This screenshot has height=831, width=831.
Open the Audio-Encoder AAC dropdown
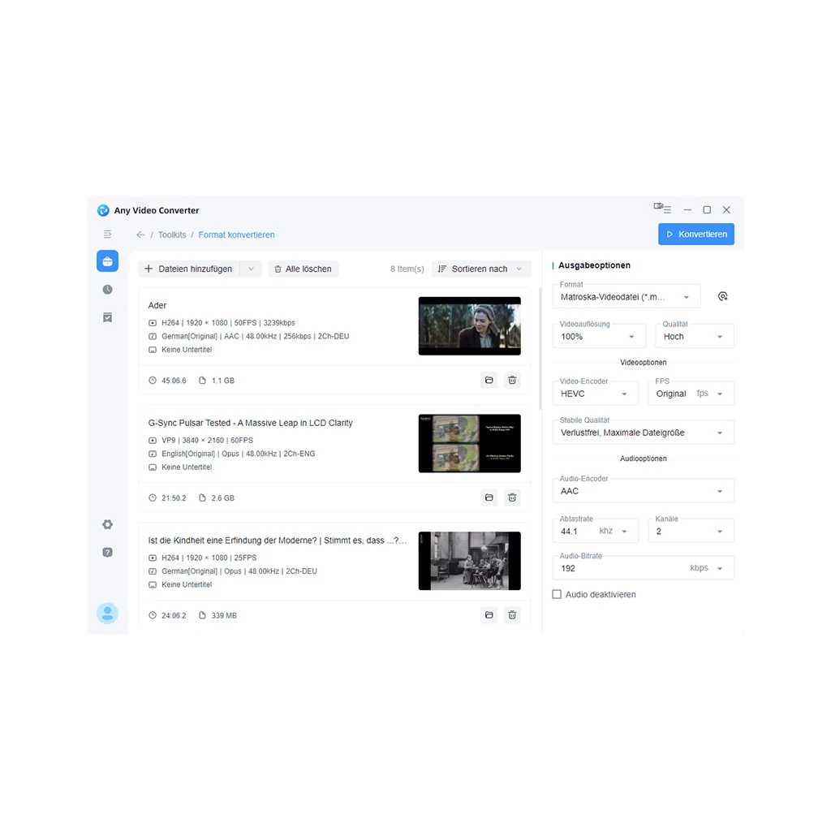tap(643, 491)
